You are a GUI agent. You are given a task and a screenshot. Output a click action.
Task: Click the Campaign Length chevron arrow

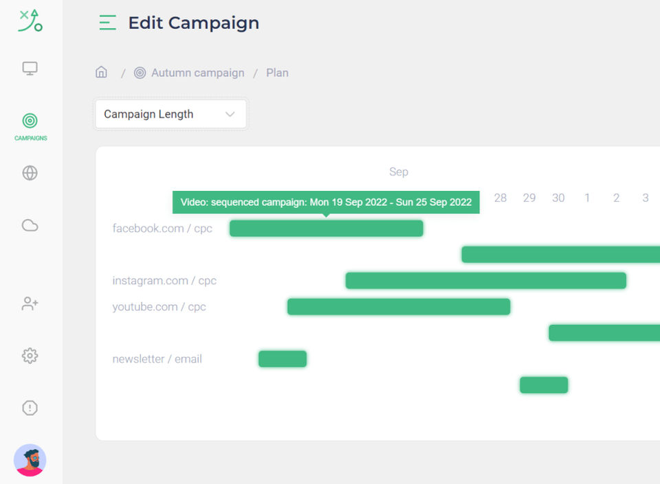click(x=230, y=114)
